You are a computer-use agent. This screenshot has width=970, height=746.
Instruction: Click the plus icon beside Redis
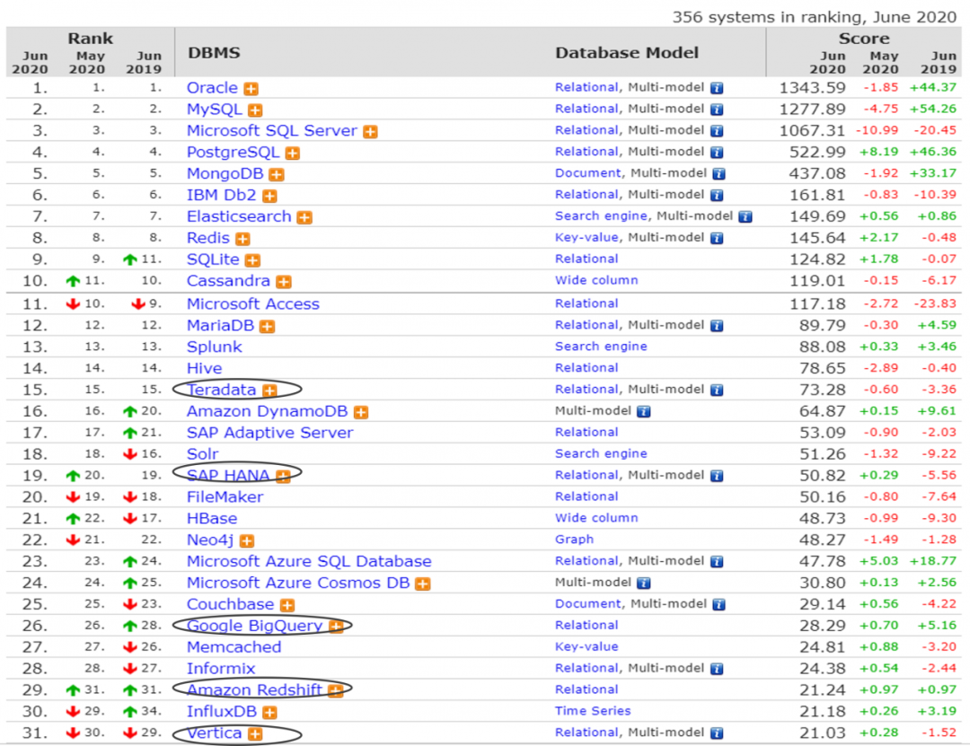[x=242, y=239]
